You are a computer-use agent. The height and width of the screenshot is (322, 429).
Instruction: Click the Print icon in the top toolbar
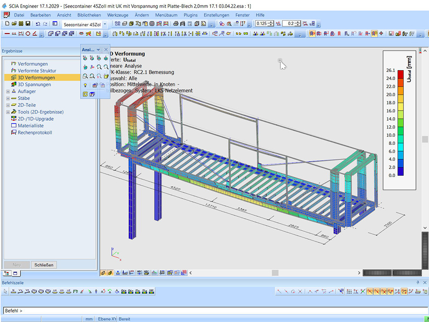176,24
